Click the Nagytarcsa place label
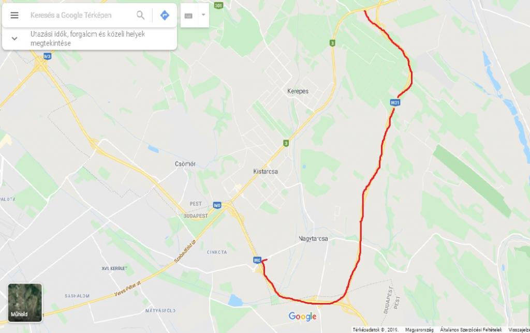 313,238
